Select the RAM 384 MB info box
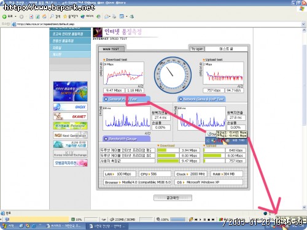This screenshot has height=230, width=307. [x=227, y=174]
